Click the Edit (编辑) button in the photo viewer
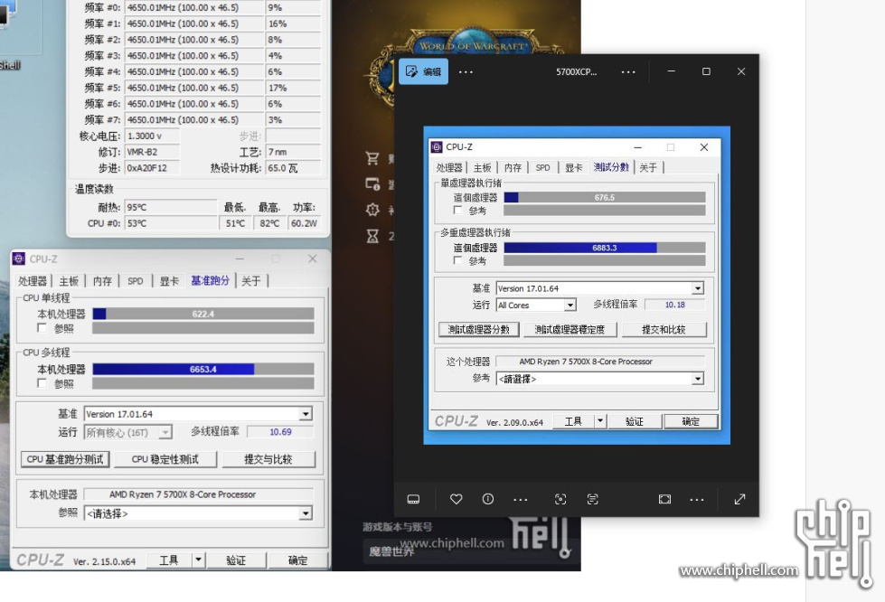 (x=423, y=71)
